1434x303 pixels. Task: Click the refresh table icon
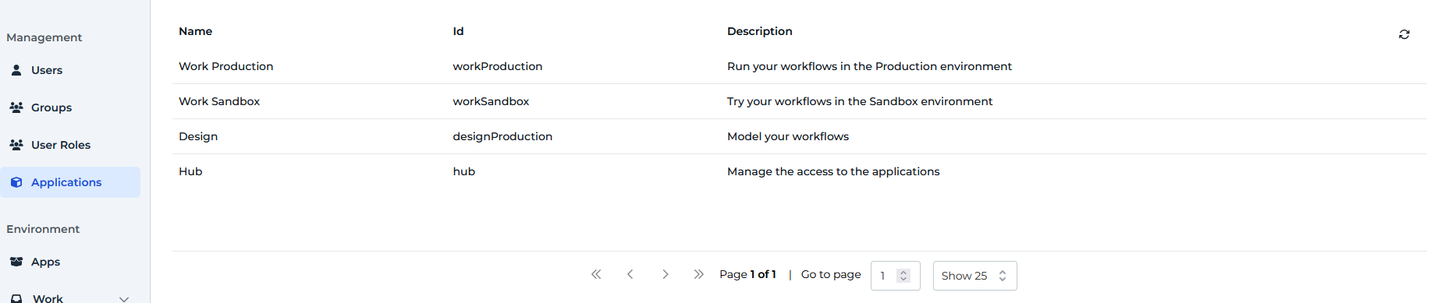tap(1404, 34)
